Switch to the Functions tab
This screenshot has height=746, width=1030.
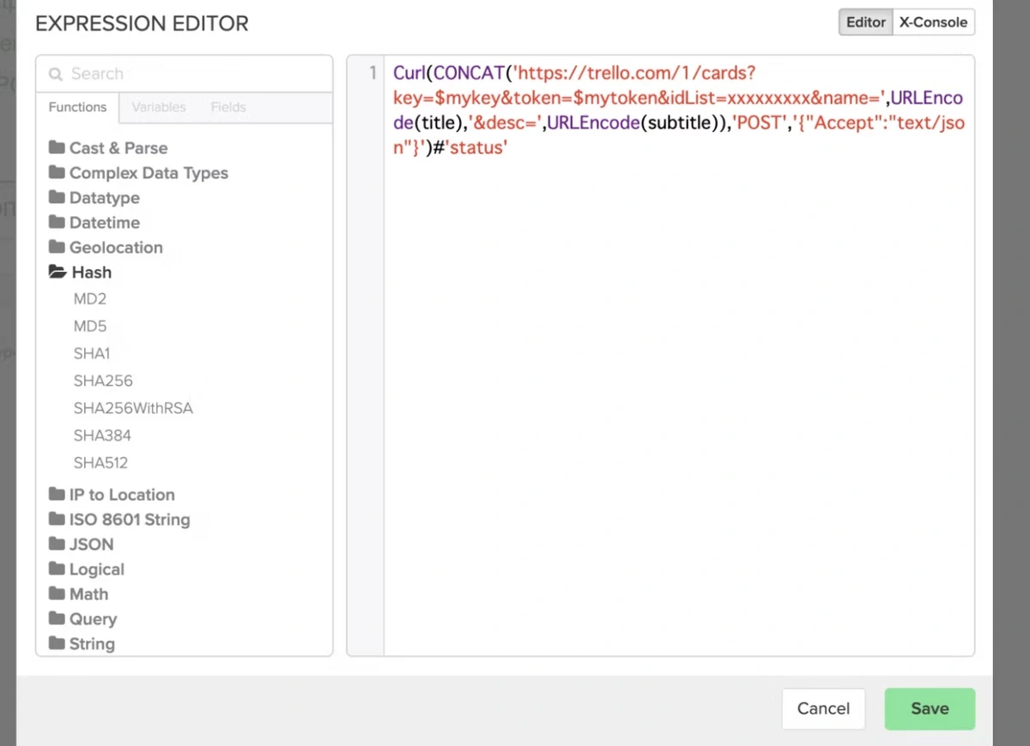[77, 107]
